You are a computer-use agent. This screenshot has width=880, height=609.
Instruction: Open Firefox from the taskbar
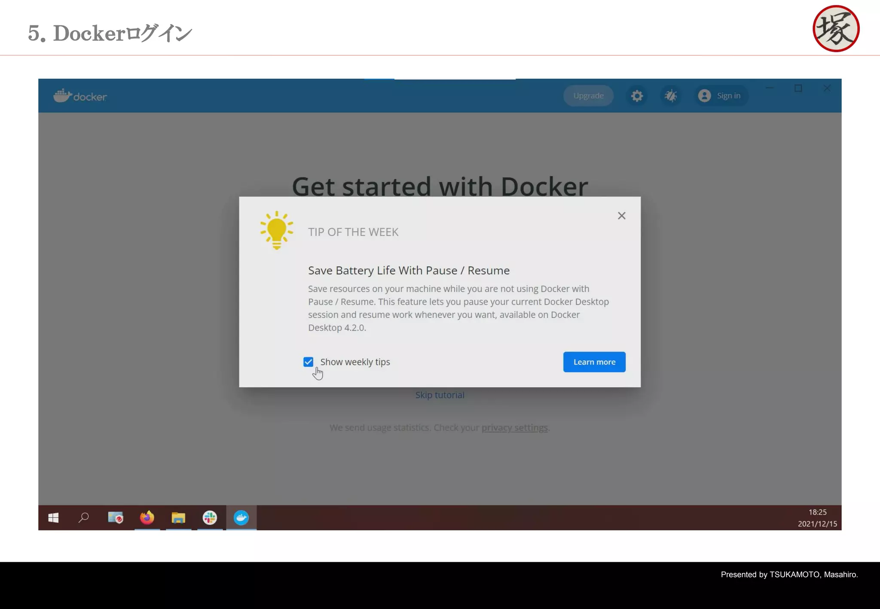coord(147,518)
